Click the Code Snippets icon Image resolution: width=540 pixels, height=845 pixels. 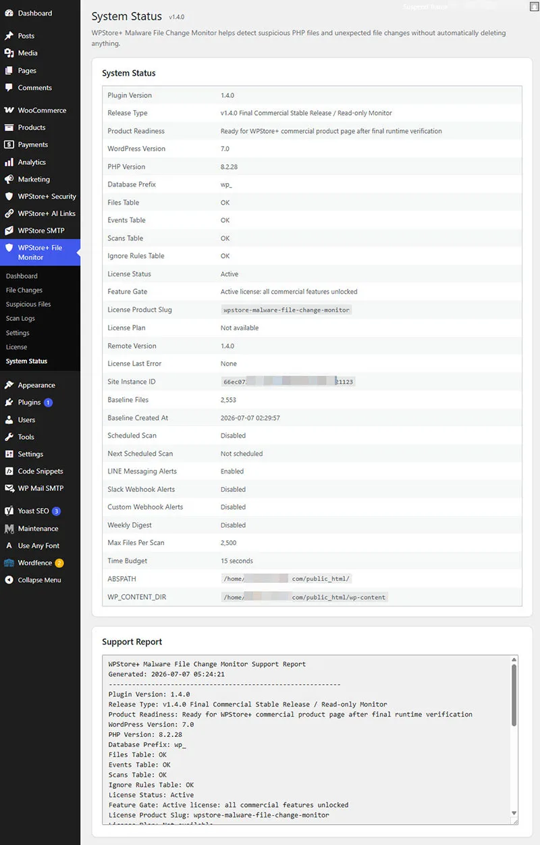click(x=9, y=471)
